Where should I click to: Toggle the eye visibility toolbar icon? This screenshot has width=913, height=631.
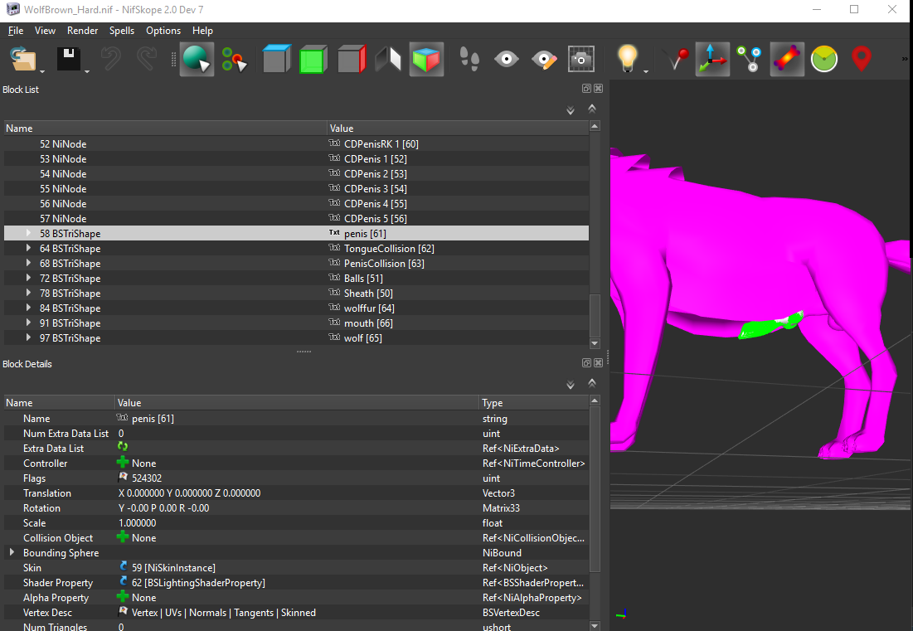click(x=507, y=60)
